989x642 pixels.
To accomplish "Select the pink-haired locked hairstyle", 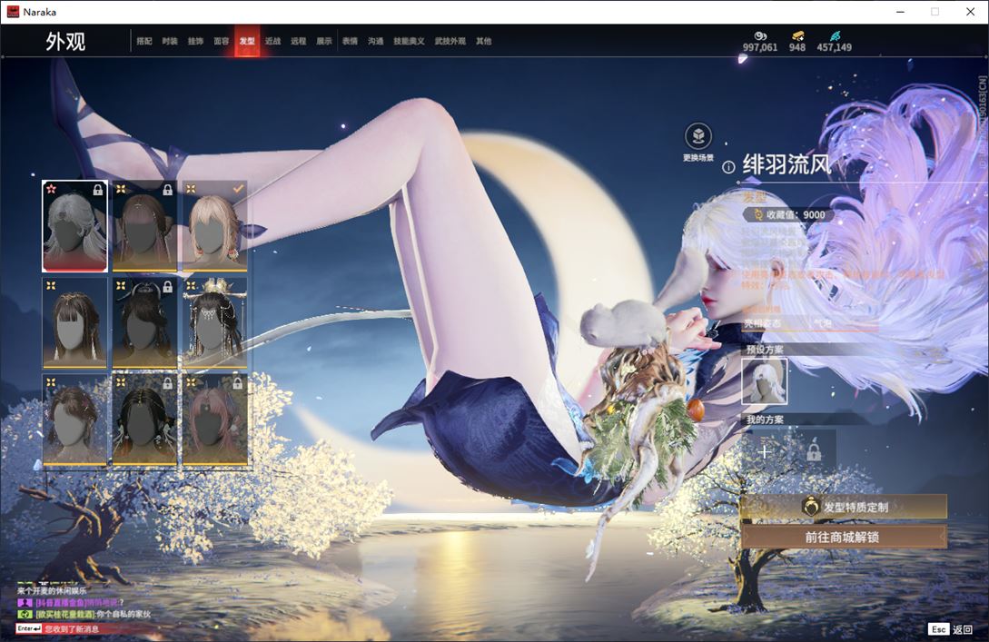I will click(215, 420).
